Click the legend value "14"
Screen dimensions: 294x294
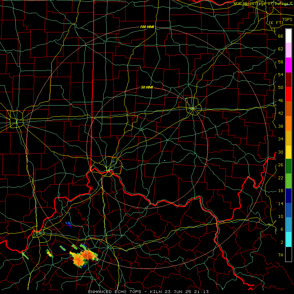coord(281,204)
